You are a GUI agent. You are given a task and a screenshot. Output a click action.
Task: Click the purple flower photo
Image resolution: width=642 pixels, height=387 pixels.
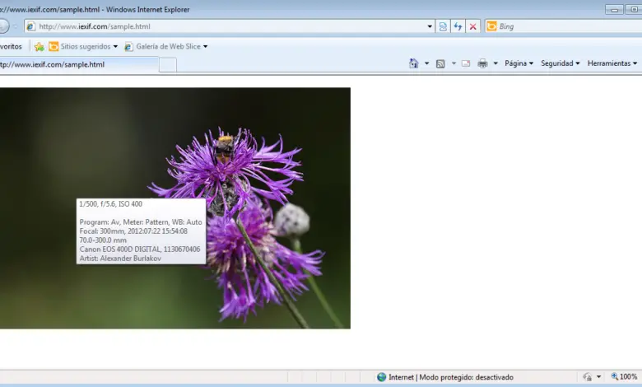click(x=175, y=208)
